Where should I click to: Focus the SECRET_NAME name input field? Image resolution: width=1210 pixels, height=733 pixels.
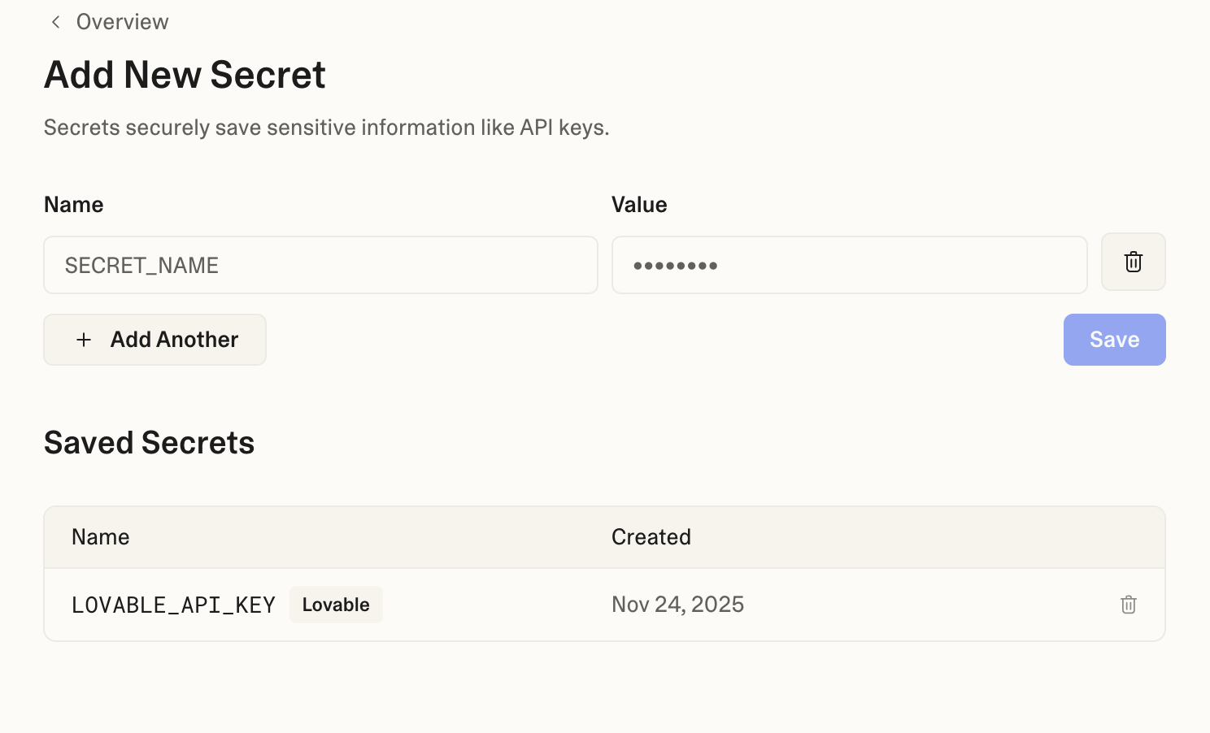(320, 265)
